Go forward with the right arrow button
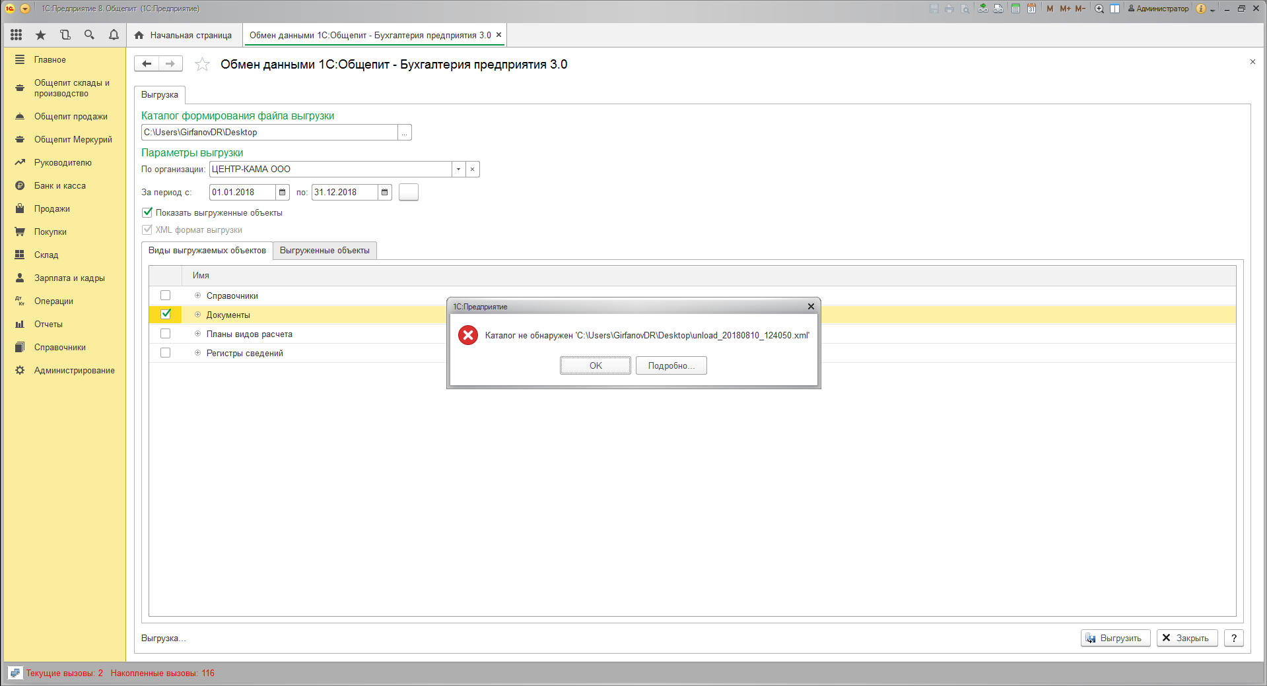Viewport: 1267px width, 686px height. pyautogui.click(x=170, y=64)
